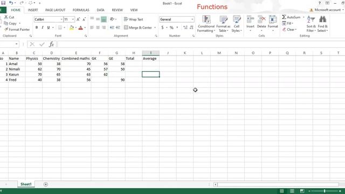The width and height of the screenshot is (345, 194).
Task: Decrease font size
Action: (84, 19)
